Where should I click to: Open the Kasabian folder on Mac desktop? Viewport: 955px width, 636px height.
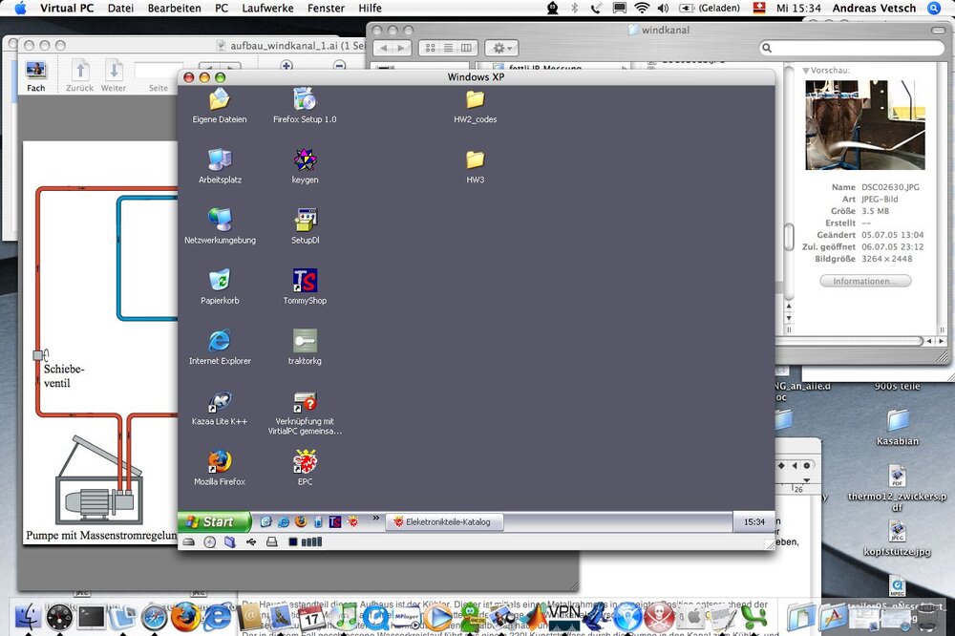(897, 427)
